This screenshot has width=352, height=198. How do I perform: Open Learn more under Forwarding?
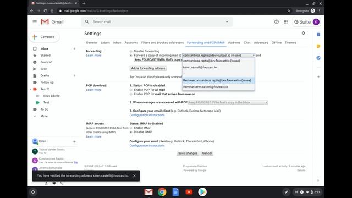coord(94,56)
